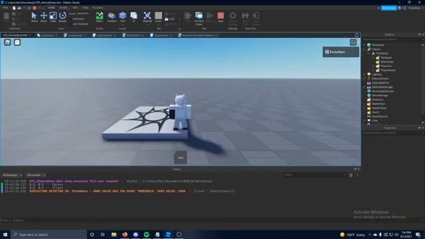Image resolution: width=425 pixels, height=239 pixels.
Task: Click the red stop icon in quick access bar
Action: (35, 8)
